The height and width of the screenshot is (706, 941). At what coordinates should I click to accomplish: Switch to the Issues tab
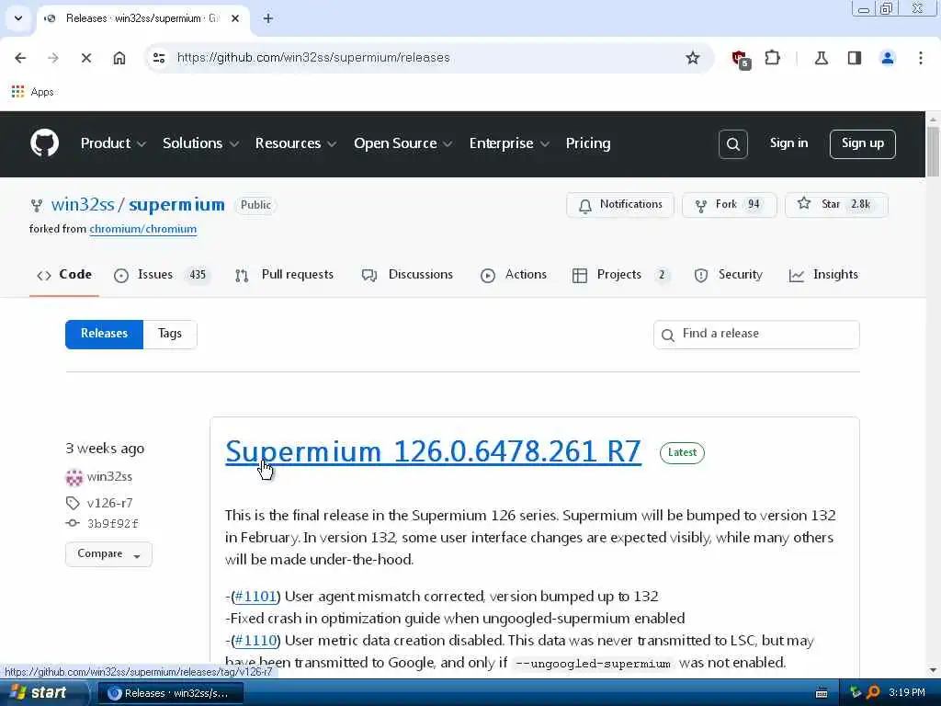click(161, 275)
